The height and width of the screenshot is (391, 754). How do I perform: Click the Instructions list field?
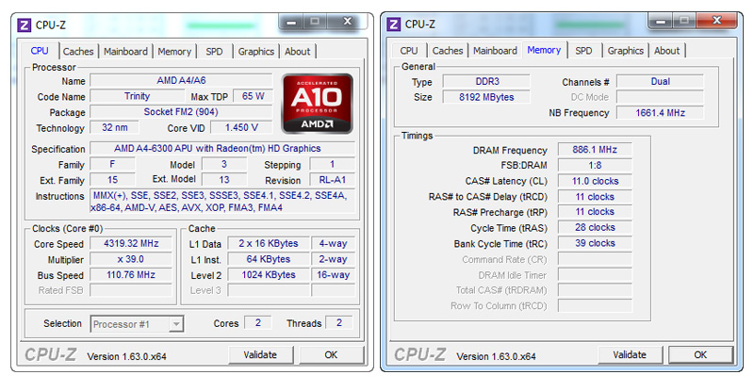coord(222,202)
